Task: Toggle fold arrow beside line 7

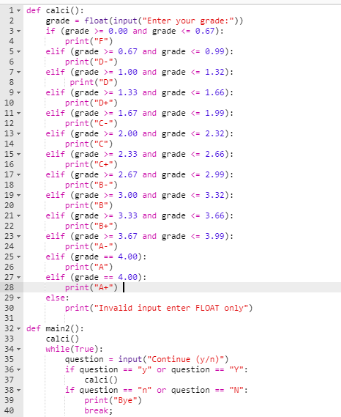Action: pos(18,72)
